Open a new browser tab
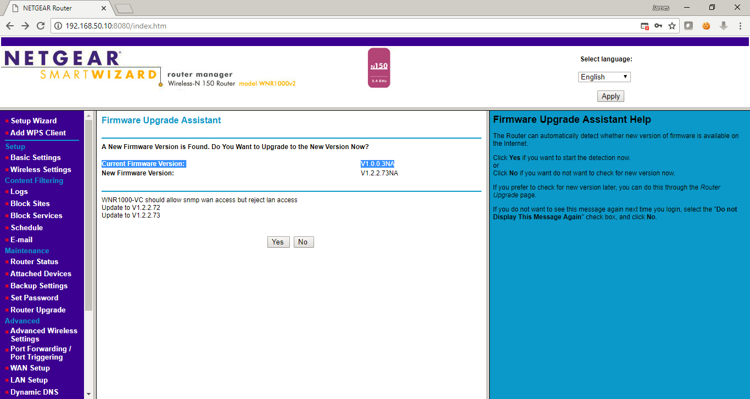Screen dimensions: 750x399 (x=124, y=8)
